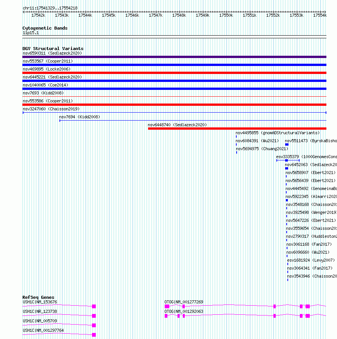
Task: Open variant nsv6084391 (Wu2021) label
Action: pyautogui.click(x=257, y=141)
